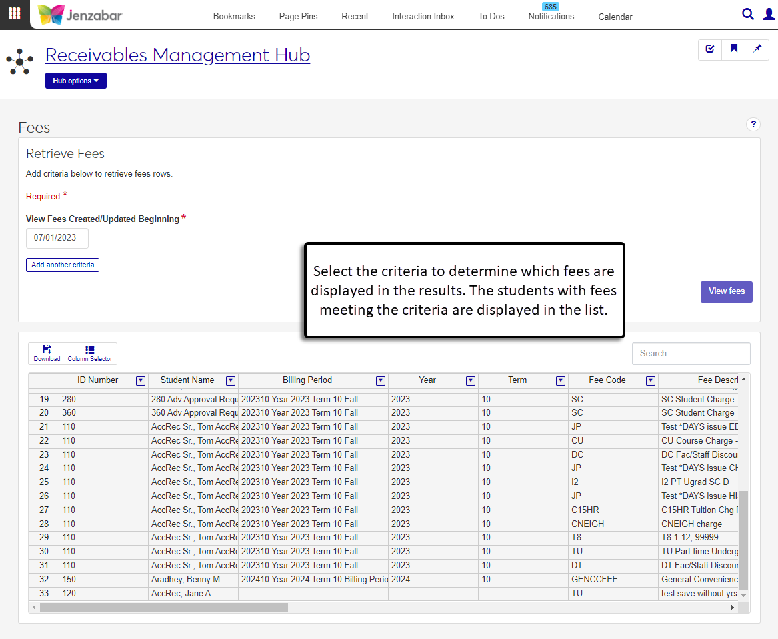Image resolution: width=778 pixels, height=639 pixels.
Task: Open the app launcher grid icon
Action: (15, 14)
